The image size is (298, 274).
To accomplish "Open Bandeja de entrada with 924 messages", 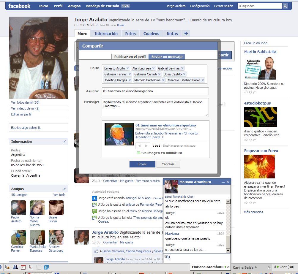I will 108,6.
